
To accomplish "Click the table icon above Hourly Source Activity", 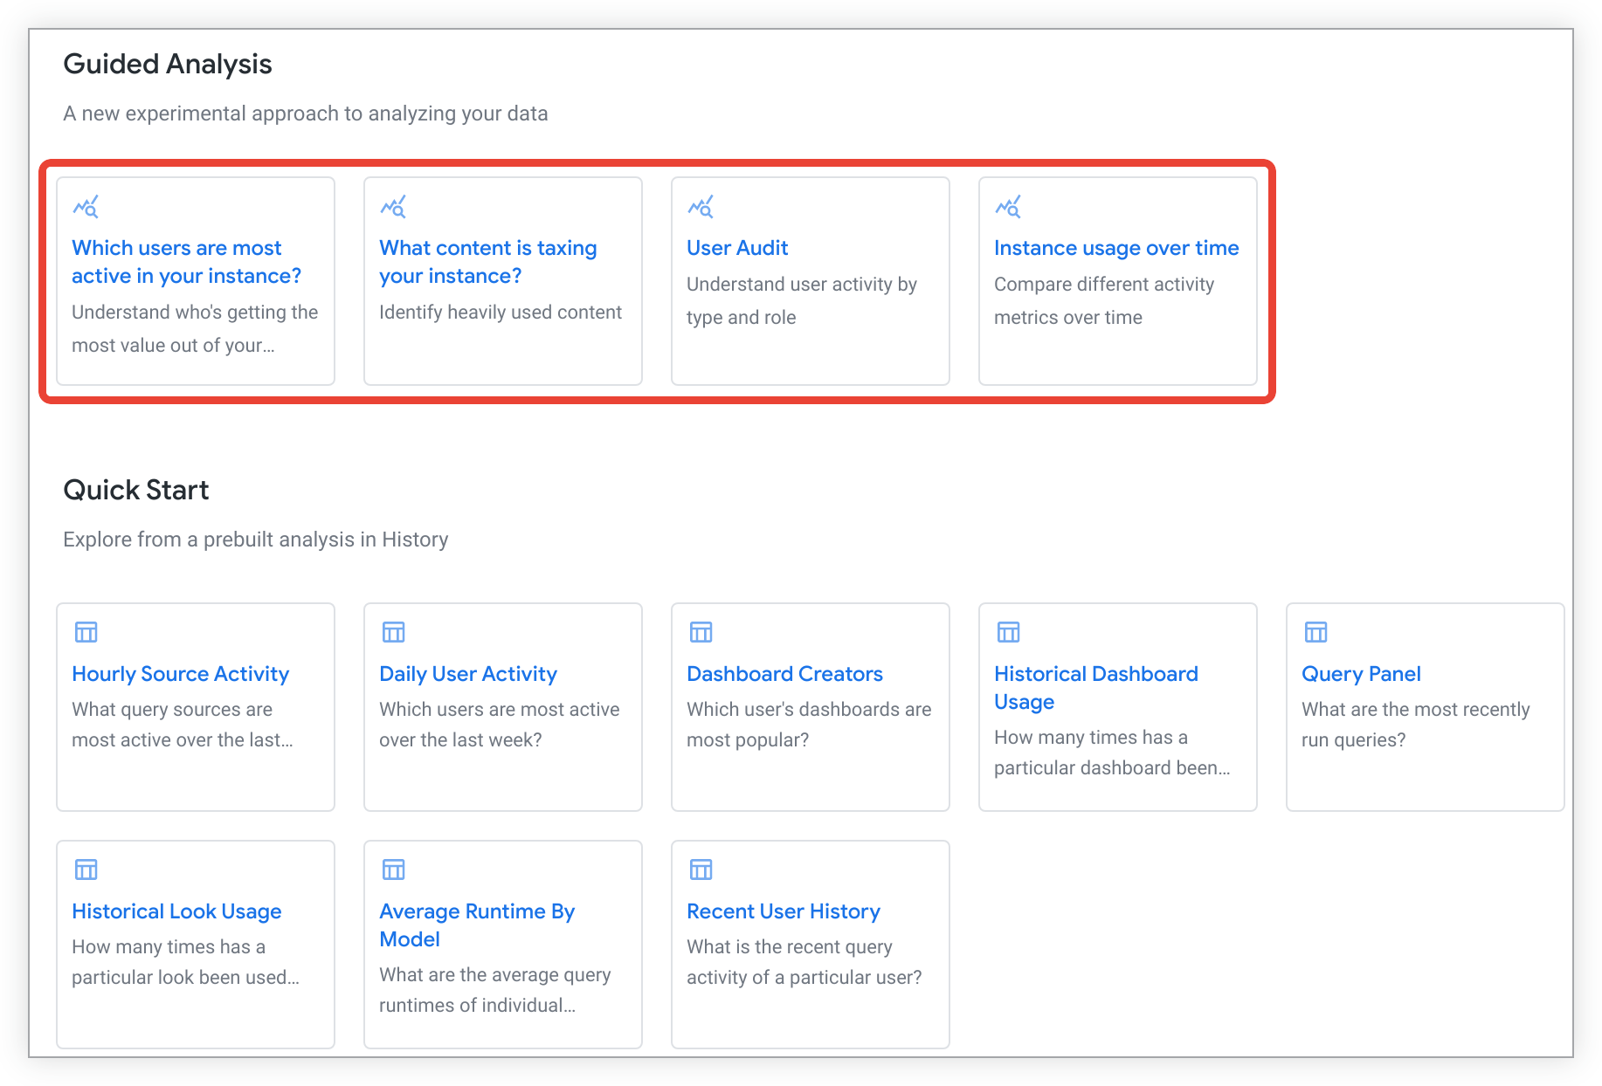I will click(x=86, y=632).
